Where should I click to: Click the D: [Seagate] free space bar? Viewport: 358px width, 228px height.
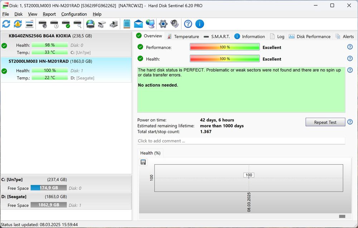tap(49, 205)
